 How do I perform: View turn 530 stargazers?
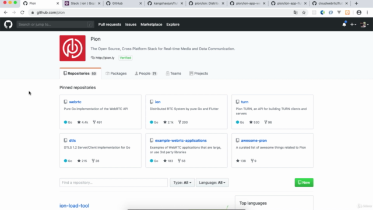254,122
